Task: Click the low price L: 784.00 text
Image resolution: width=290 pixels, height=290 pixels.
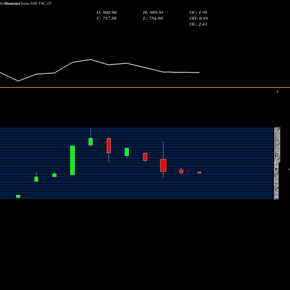Action: [153, 19]
